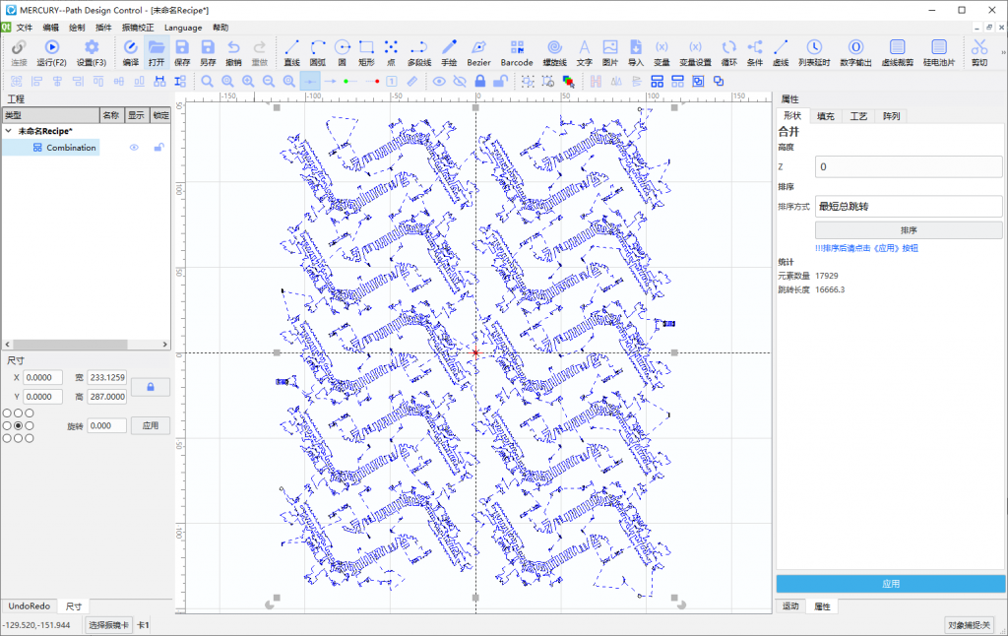Select the 矩形 rectangle tool
Viewport: 1008px width, 636px height.
coord(366,47)
